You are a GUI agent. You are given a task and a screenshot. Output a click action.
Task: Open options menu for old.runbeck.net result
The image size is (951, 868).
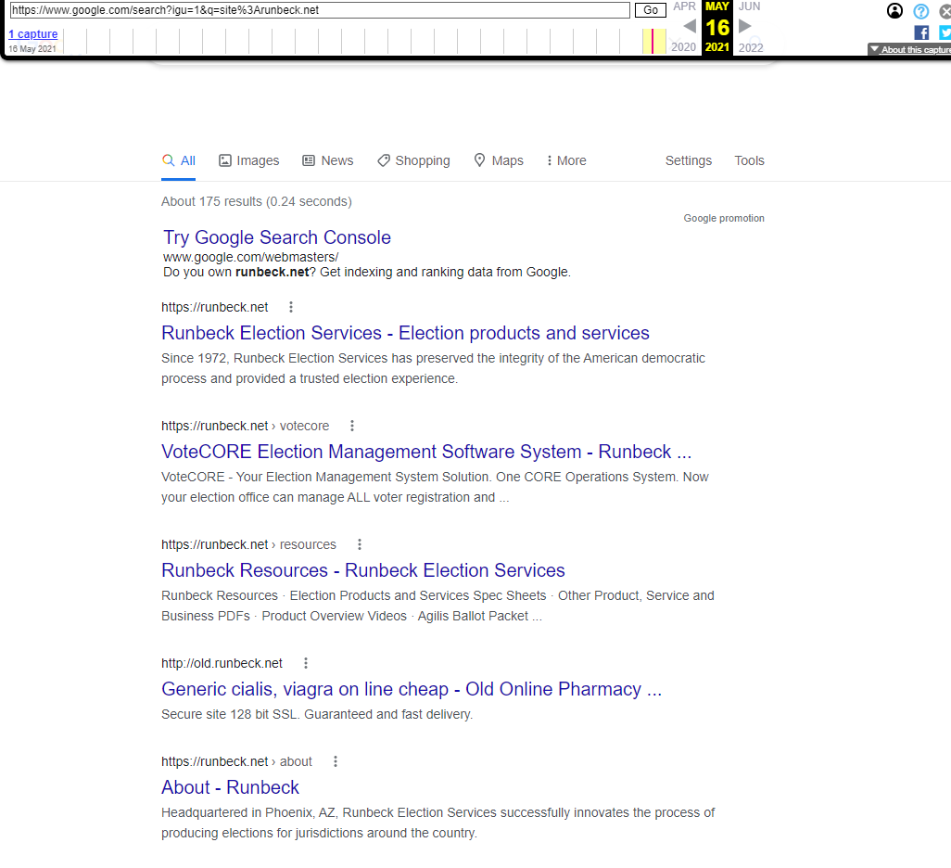(306, 663)
